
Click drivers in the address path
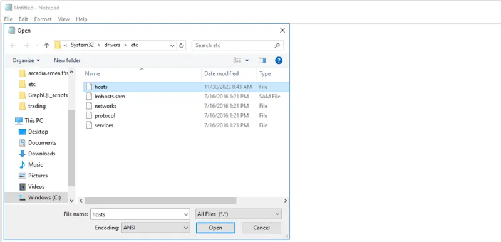pyautogui.click(x=112, y=45)
